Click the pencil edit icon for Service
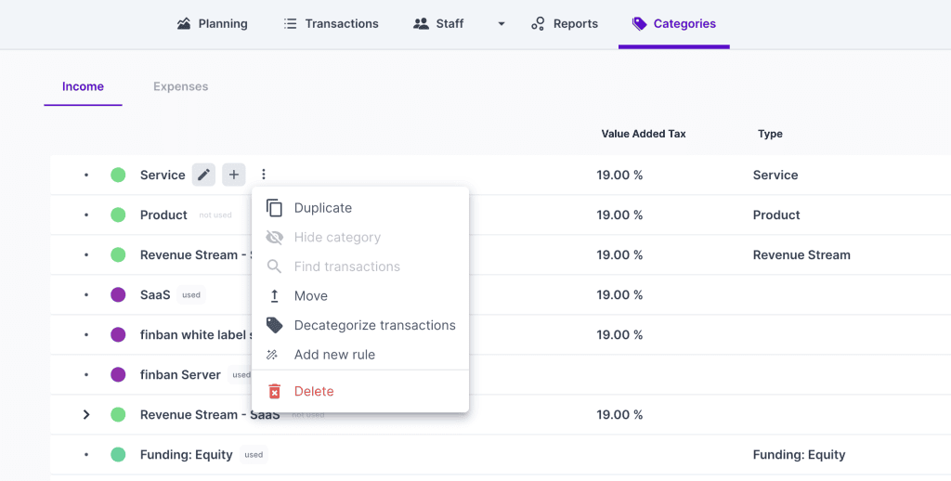Image resolution: width=951 pixels, height=481 pixels. pos(203,175)
